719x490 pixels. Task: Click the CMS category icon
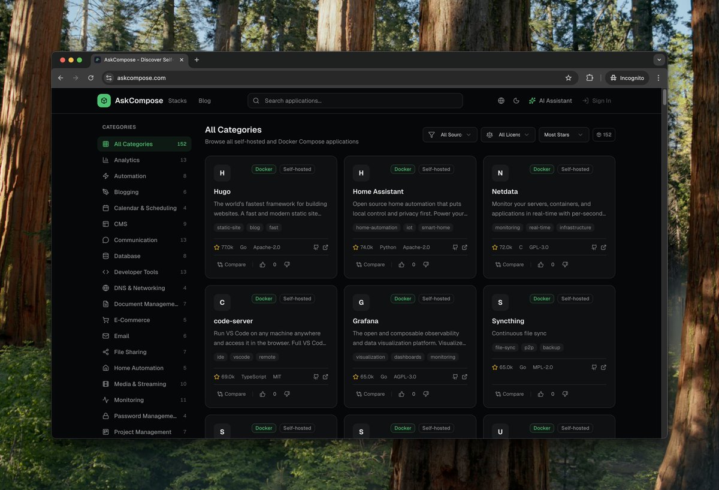(x=106, y=224)
